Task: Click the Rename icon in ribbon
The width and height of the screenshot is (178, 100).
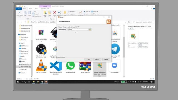Action: 59,12
